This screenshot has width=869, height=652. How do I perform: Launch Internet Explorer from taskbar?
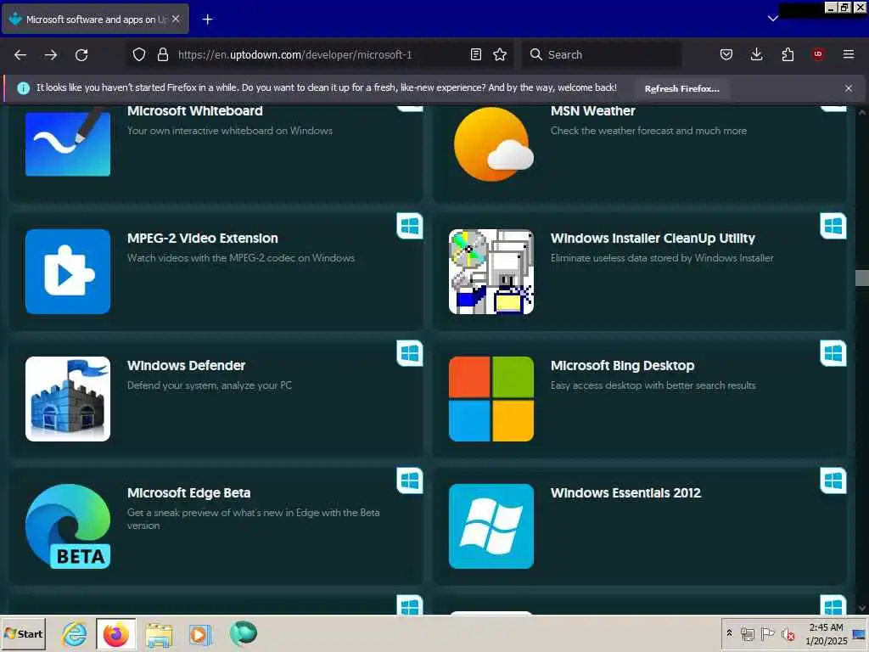(x=75, y=633)
